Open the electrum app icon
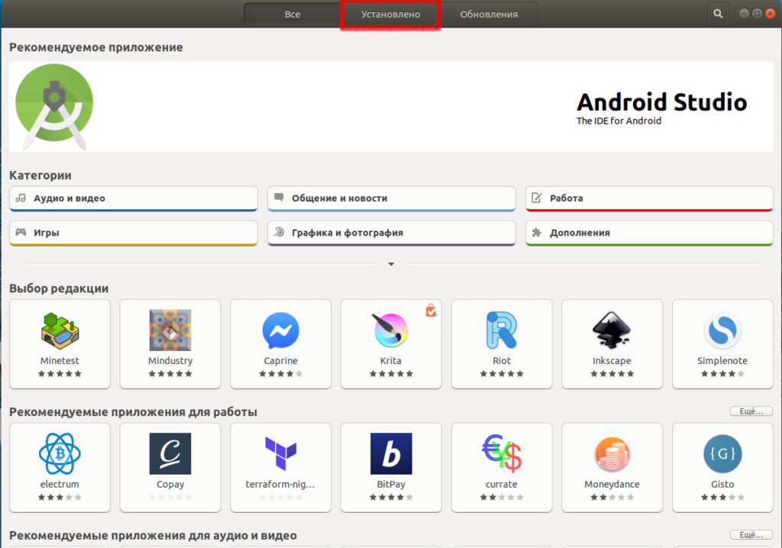This screenshot has width=782, height=548. point(60,454)
